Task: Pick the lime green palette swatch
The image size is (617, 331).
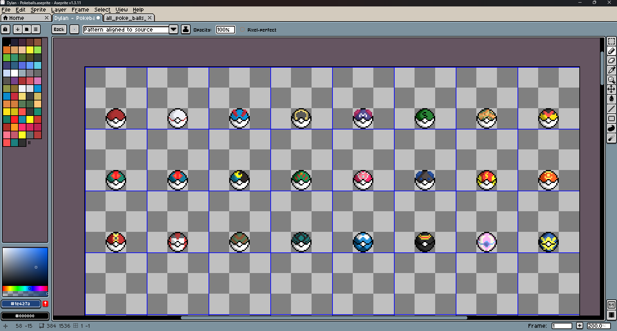Action: click(x=38, y=50)
